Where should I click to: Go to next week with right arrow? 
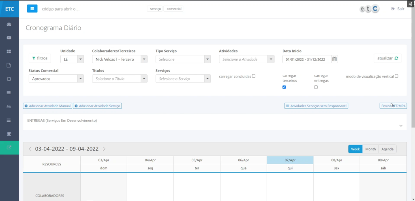(x=104, y=149)
